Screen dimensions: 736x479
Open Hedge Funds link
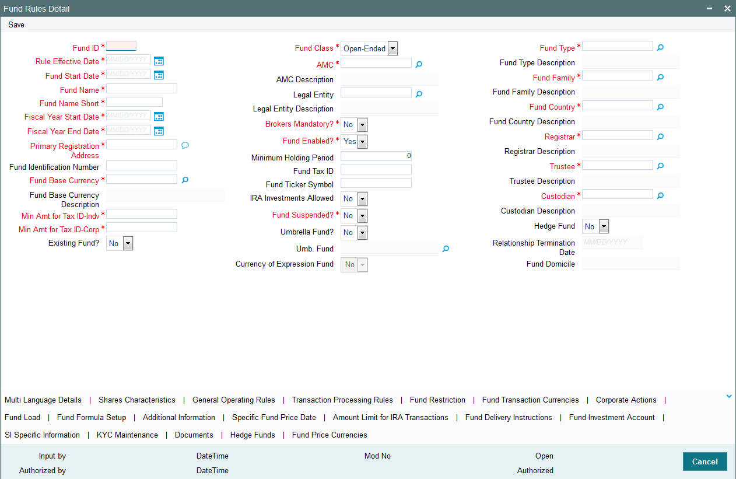(x=253, y=435)
